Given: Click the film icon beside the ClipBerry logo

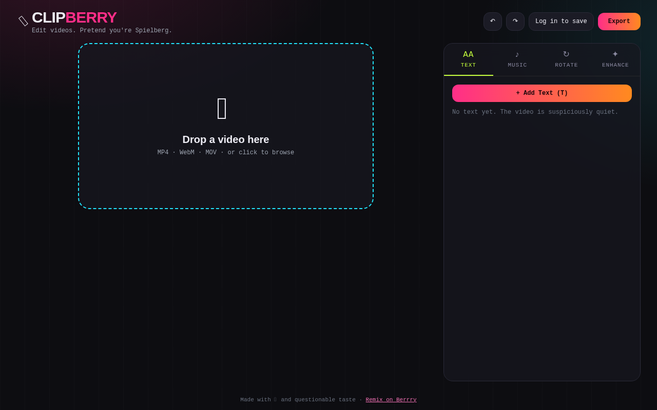Looking at the screenshot, I should point(23,21).
